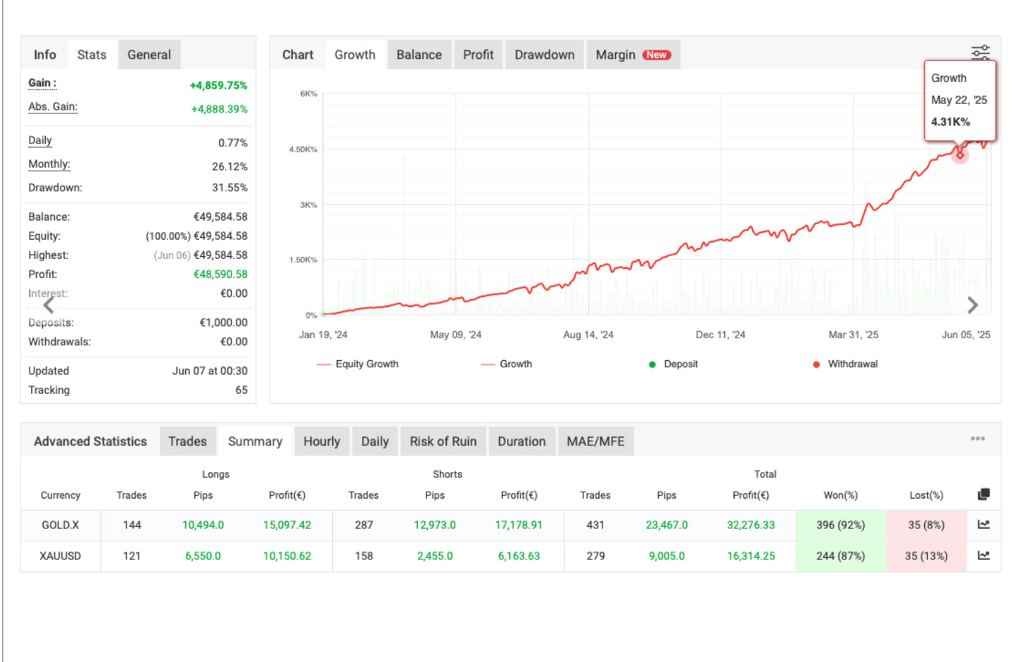This screenshot has width=1017, height=662.
Task: Click the Gain label link
Action: click(42, 83)
